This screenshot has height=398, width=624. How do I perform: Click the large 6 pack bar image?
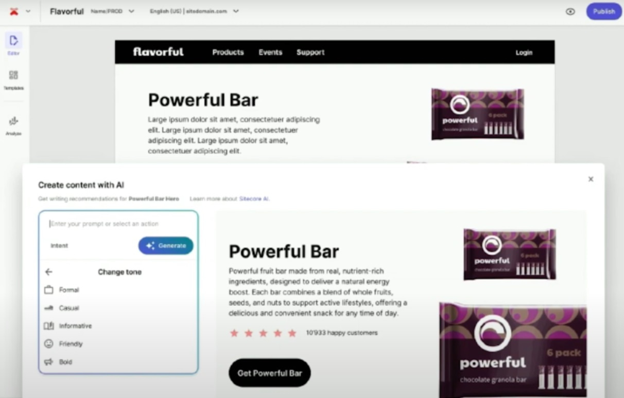click(513, 350)
